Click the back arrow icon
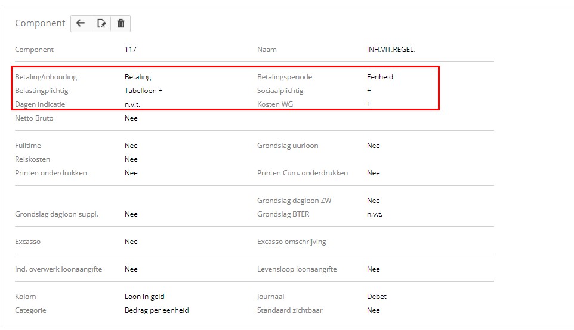This screenshot has height=330, width=574. 81,23
